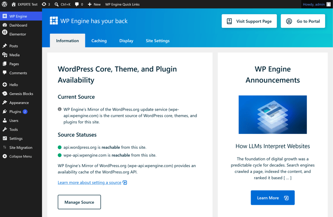Viewport: 333px width, 217px height.
Task: Click the WordPress logo in admin bar
Action: click(x=5, y=4)
